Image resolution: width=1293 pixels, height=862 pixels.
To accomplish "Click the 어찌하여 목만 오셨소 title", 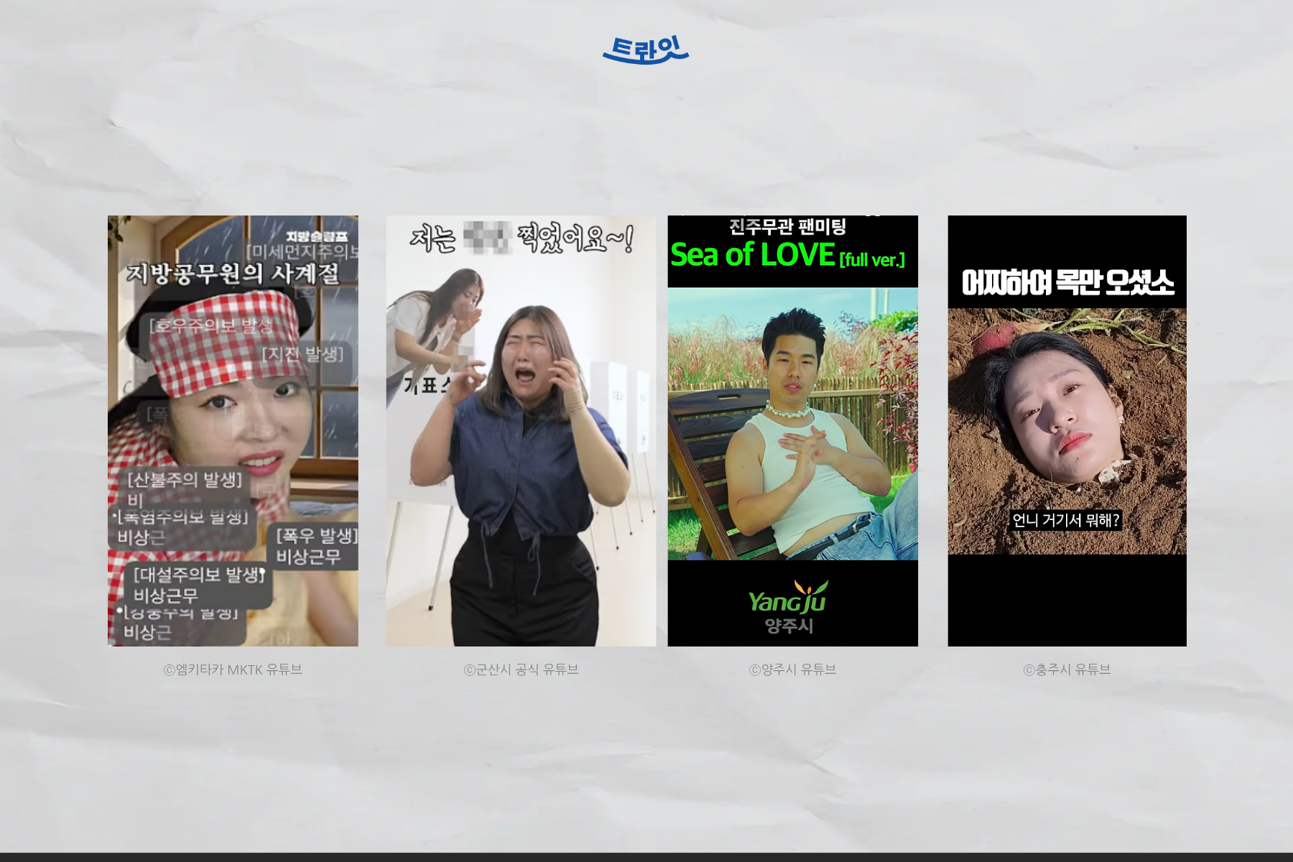I will [x=1067, y=282].
